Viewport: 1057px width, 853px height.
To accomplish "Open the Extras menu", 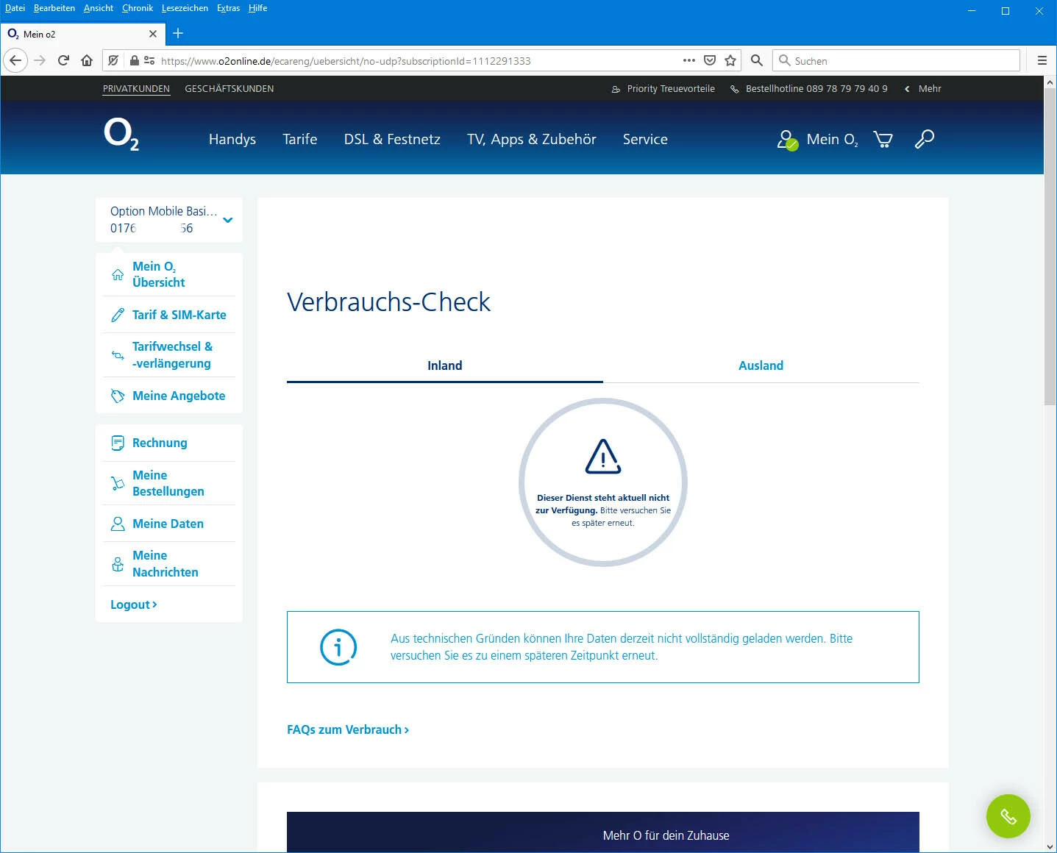I will (x=228, y=8).
